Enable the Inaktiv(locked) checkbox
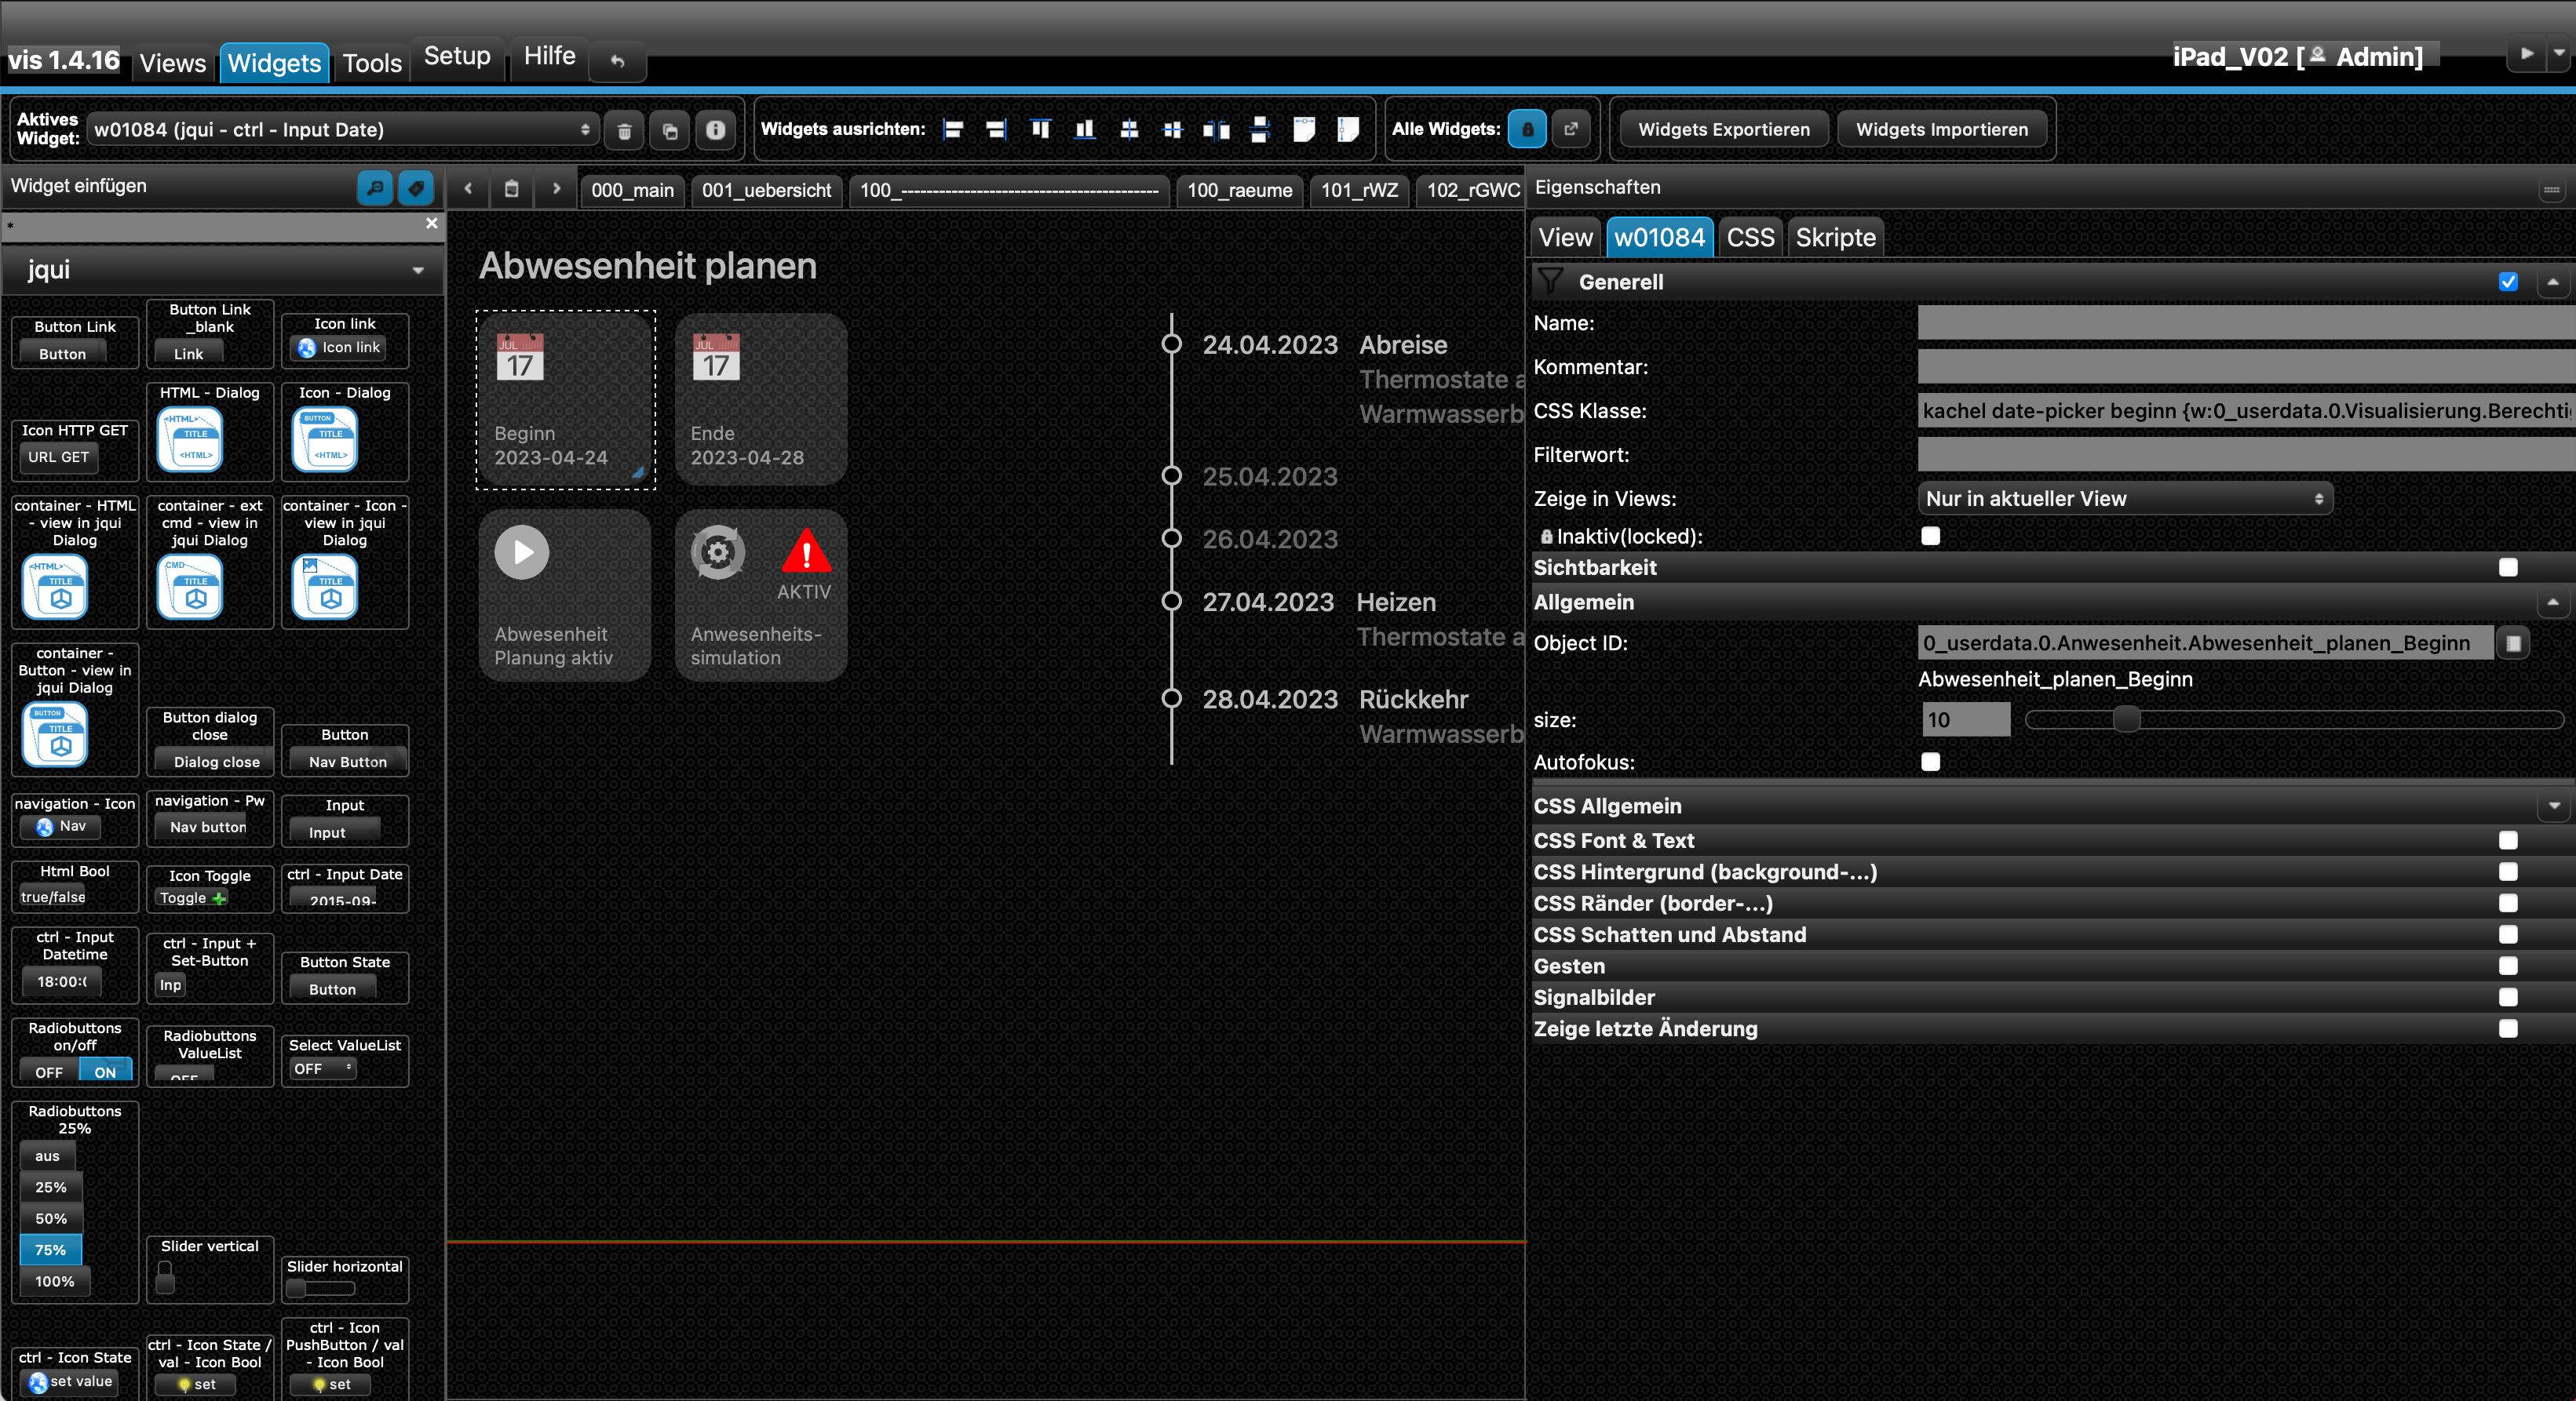2576x1401 pixels. [x=1930, y=537]
